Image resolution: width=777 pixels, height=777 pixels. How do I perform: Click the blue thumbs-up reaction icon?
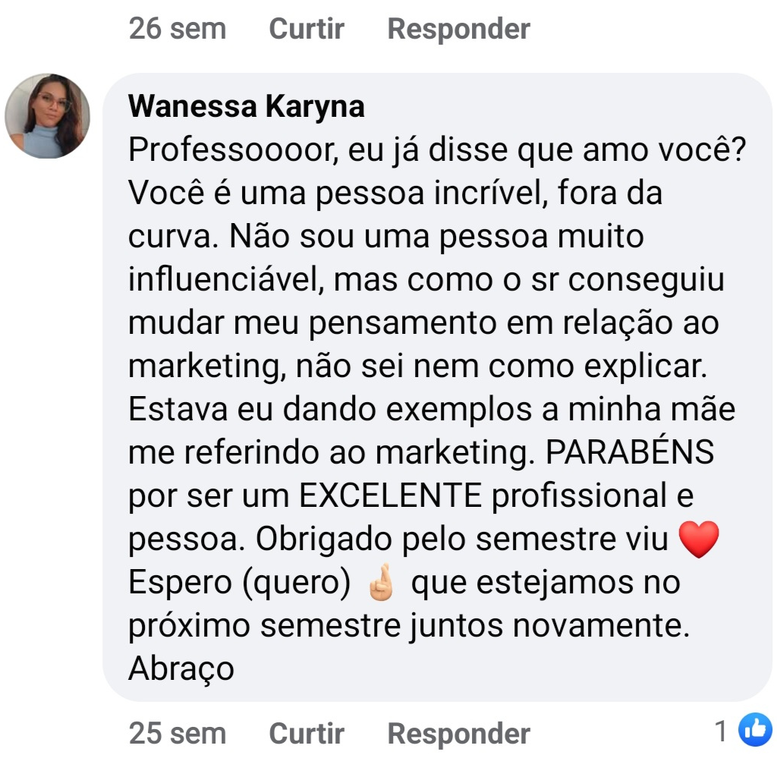755,729
